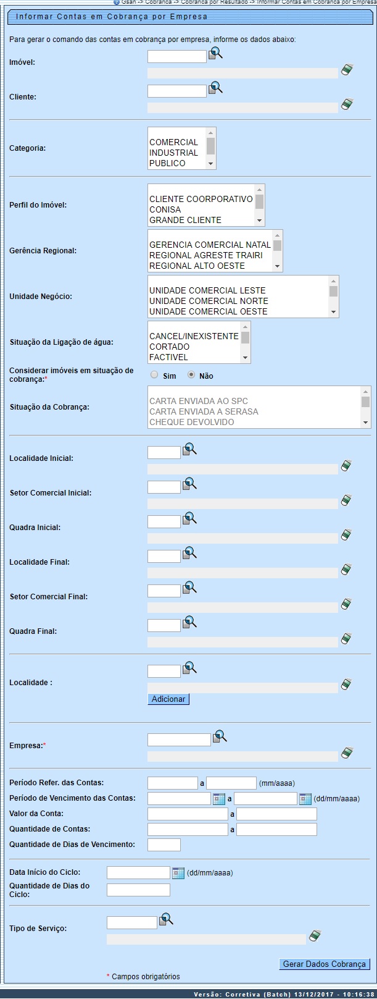Clear the Imóvel field with eraser icon
377x999 pixels.
pos(347,70)
